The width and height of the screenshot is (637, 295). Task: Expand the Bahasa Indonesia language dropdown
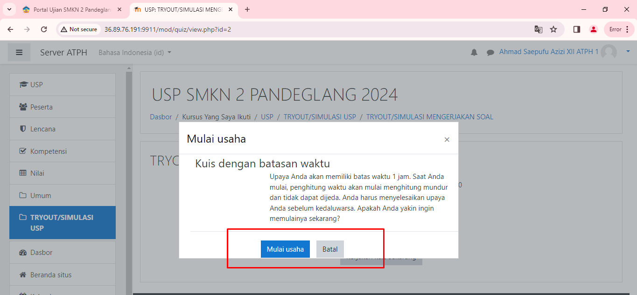click(135, 52)
